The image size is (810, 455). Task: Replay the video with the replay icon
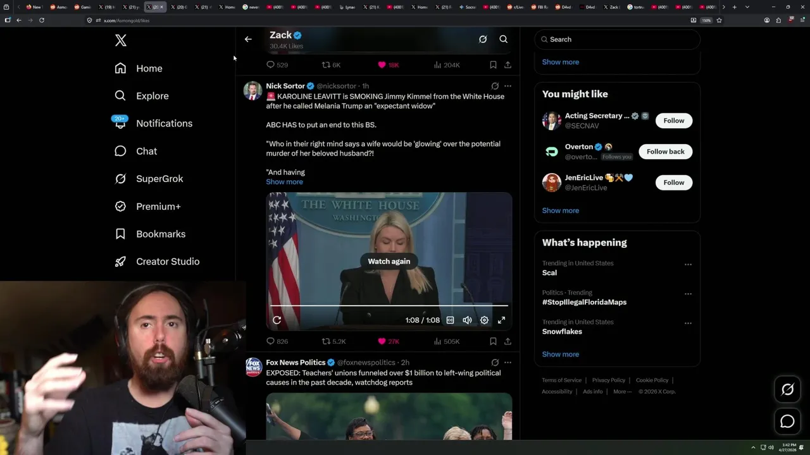[x=277, y=320]
